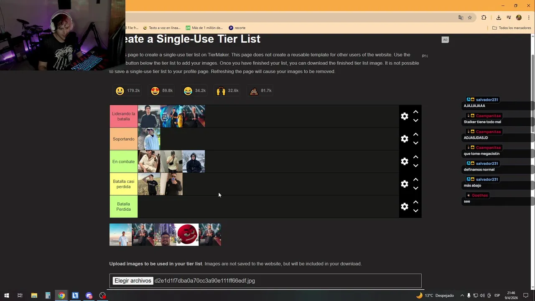Move Batalla Perdida tier up
The image size is (535, 301).
coord(415,202)
